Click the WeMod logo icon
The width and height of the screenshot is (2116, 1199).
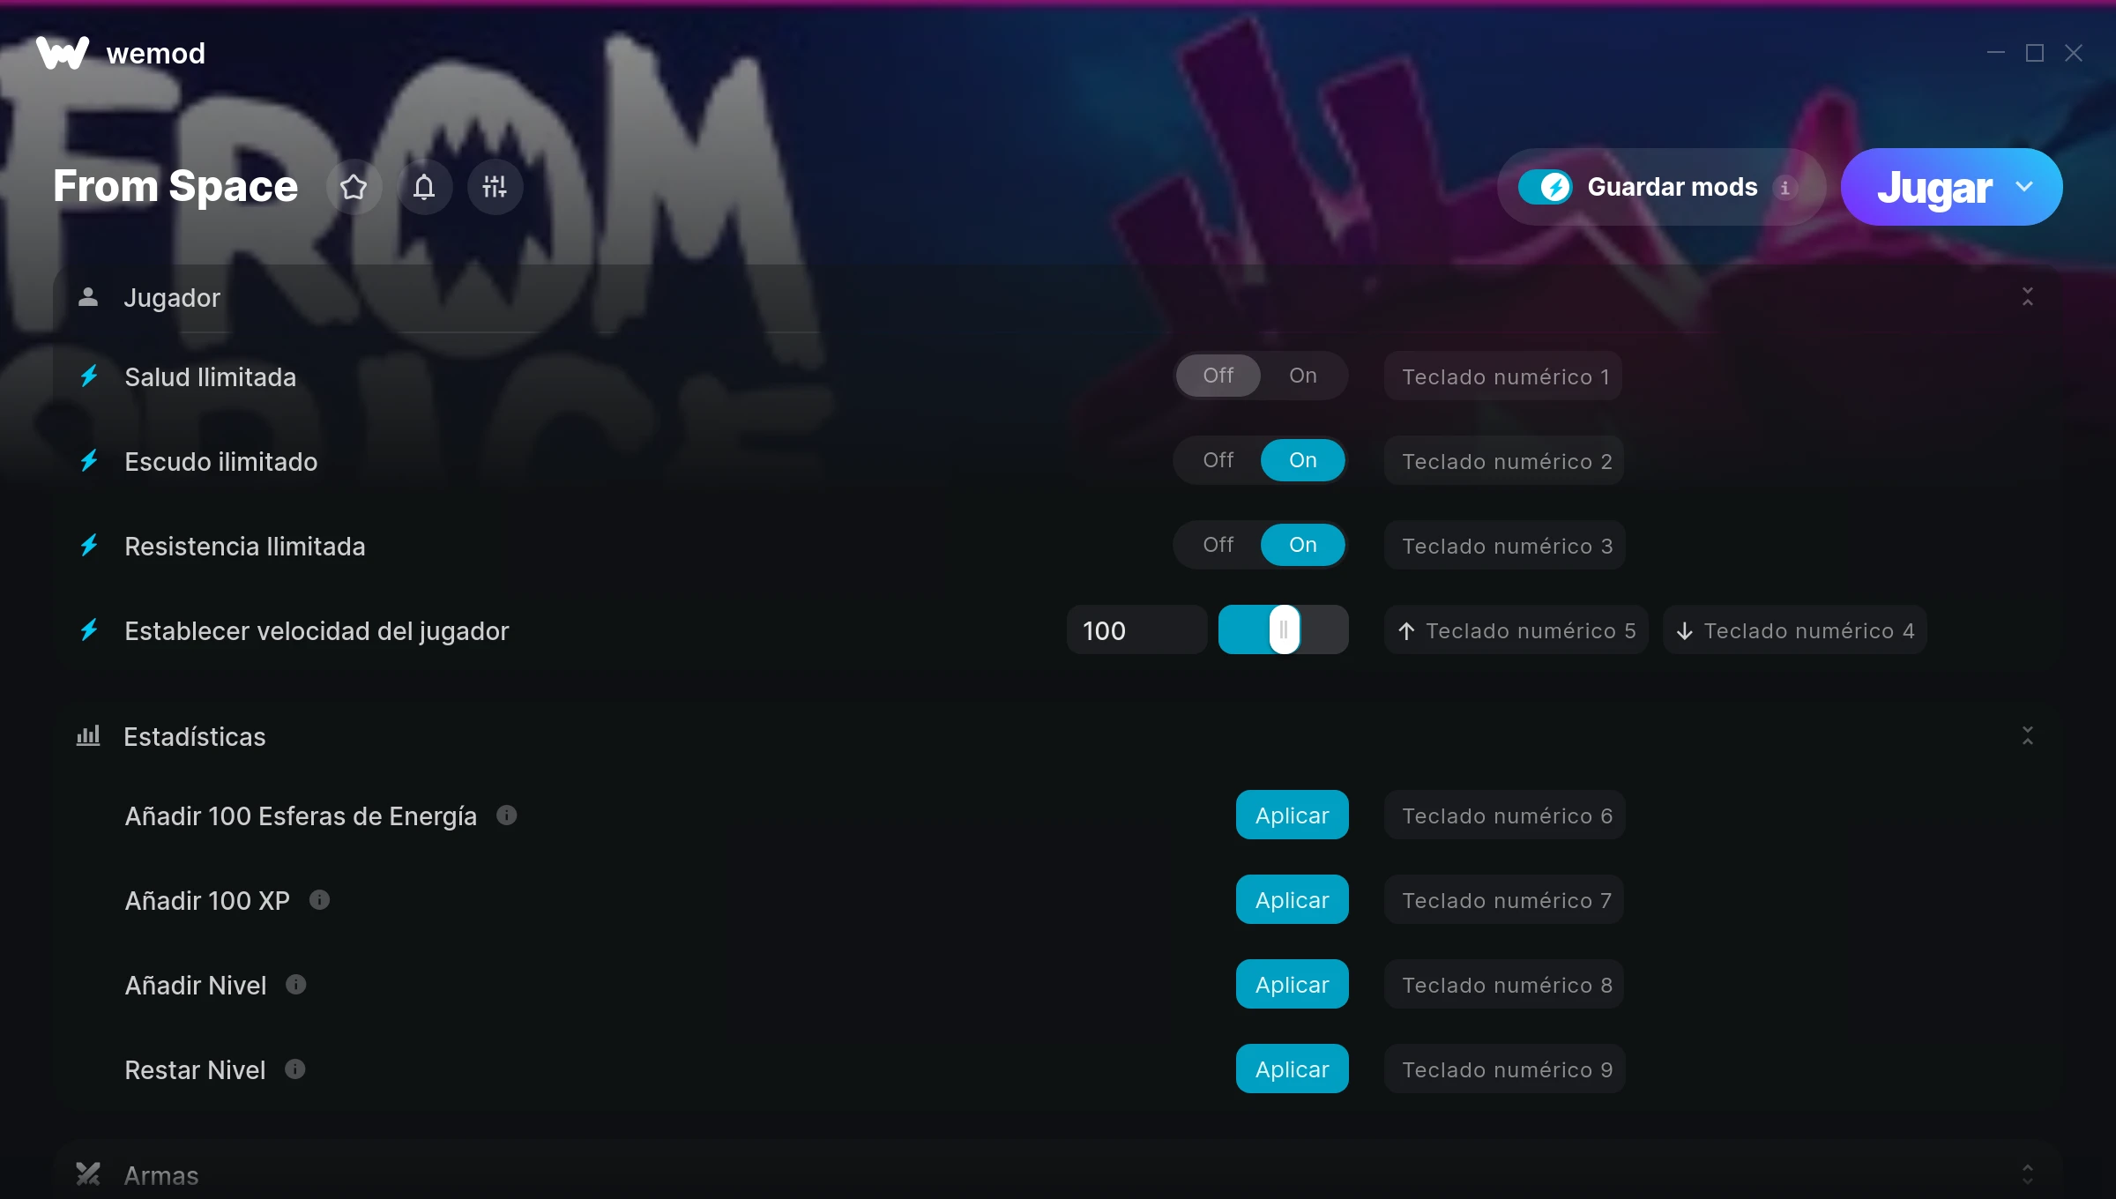pos(63,53)
